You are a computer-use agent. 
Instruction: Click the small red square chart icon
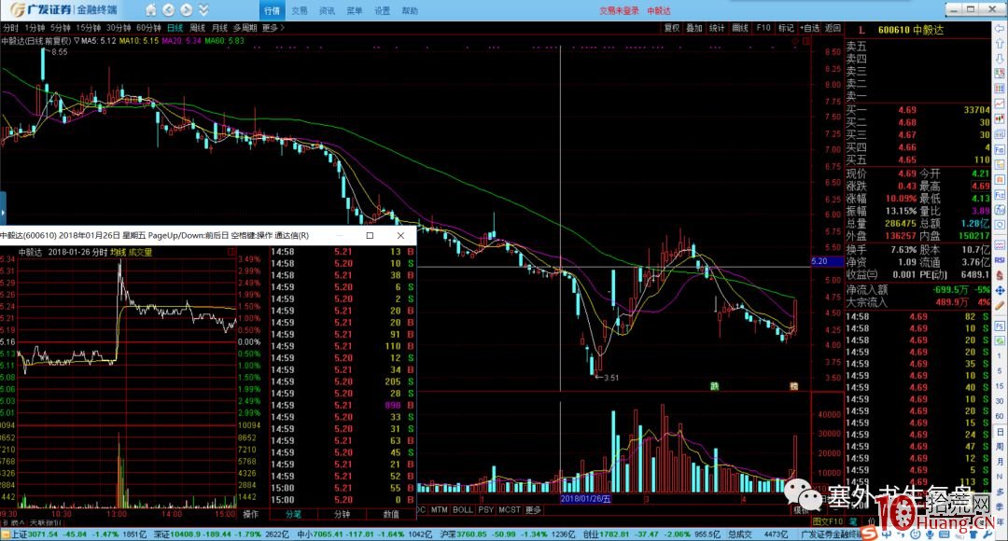pos(806,42)
